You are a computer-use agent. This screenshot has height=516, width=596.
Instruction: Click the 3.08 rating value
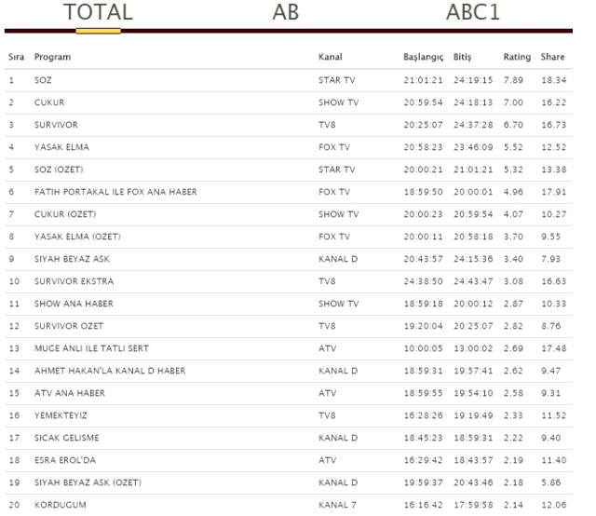513,281
